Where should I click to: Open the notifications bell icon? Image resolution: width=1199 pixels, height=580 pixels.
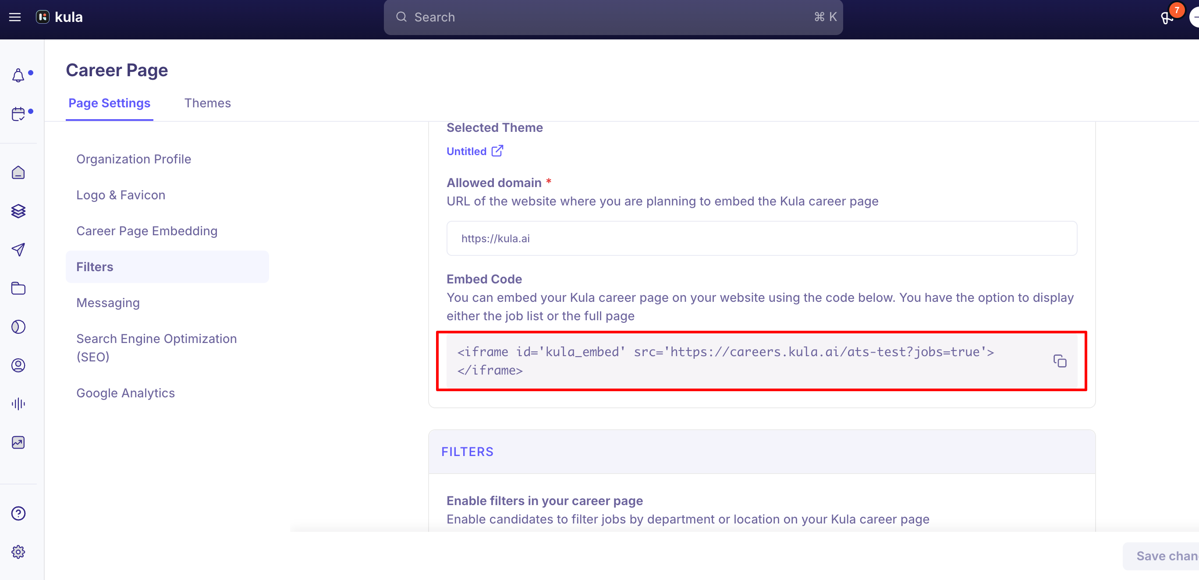pyautogui.click(x=18, y=75)
